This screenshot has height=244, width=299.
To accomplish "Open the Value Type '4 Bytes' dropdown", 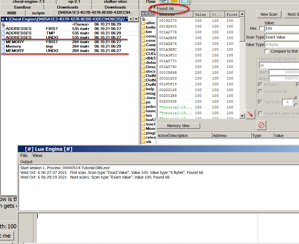I will (x=281, y=45).
